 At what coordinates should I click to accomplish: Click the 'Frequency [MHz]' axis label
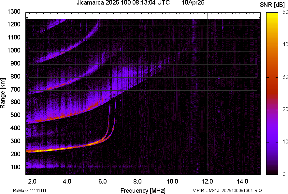pos(143,190)
